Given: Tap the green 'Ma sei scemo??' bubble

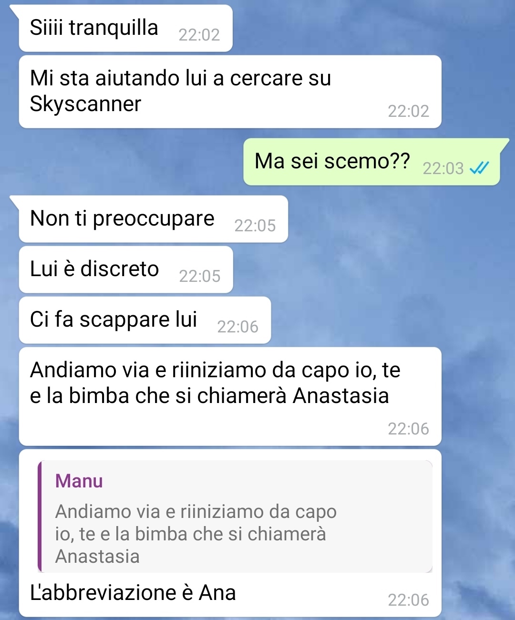Looking at the screenshot, I should 372,162.
